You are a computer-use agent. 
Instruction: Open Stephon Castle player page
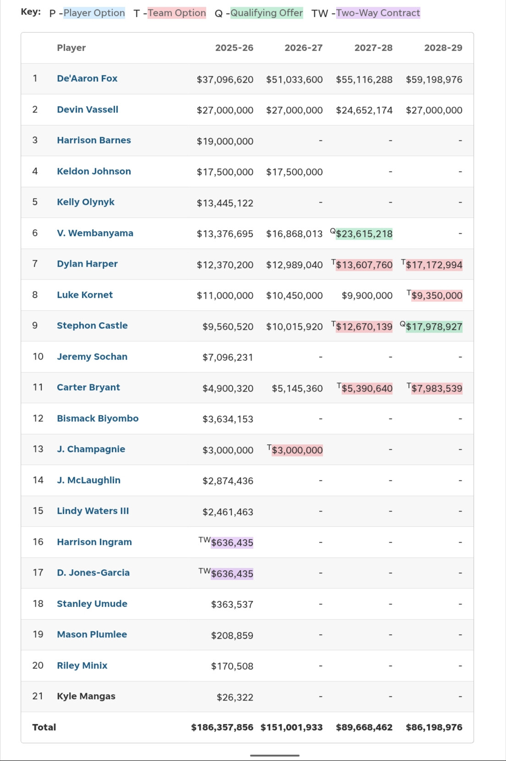(x=92, y=326)
